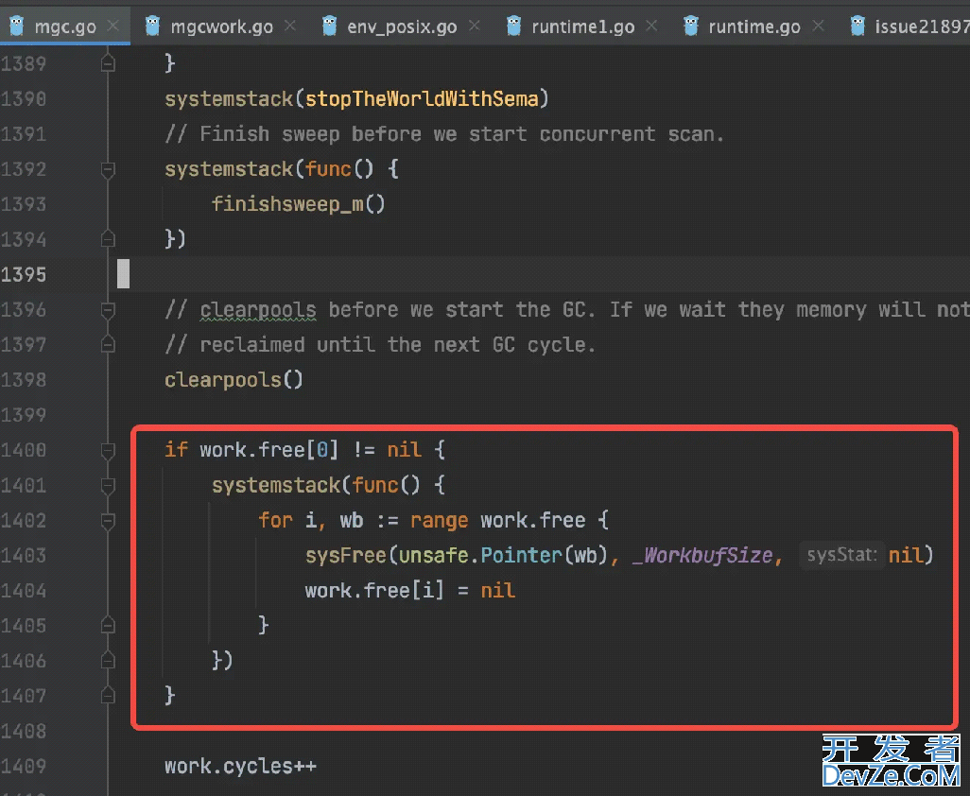Screen dimensions: 970x796
Task: Click the Go gopher icon on issue21897 tab
Action: point(857,26)
